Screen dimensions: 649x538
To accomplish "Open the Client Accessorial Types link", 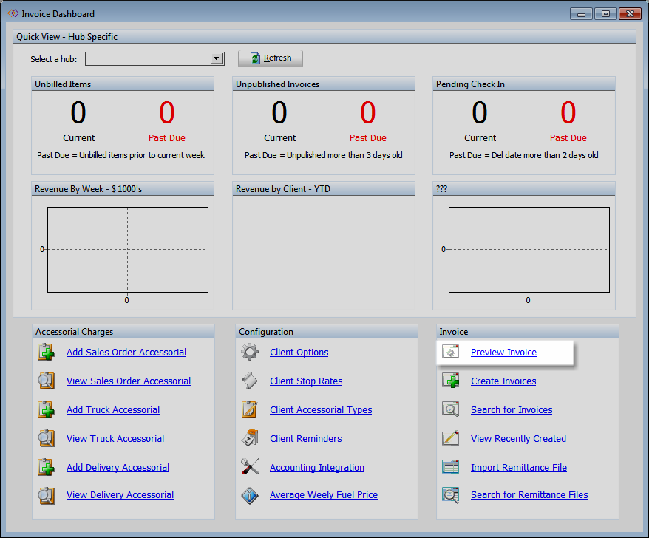I will pos(322,409).
